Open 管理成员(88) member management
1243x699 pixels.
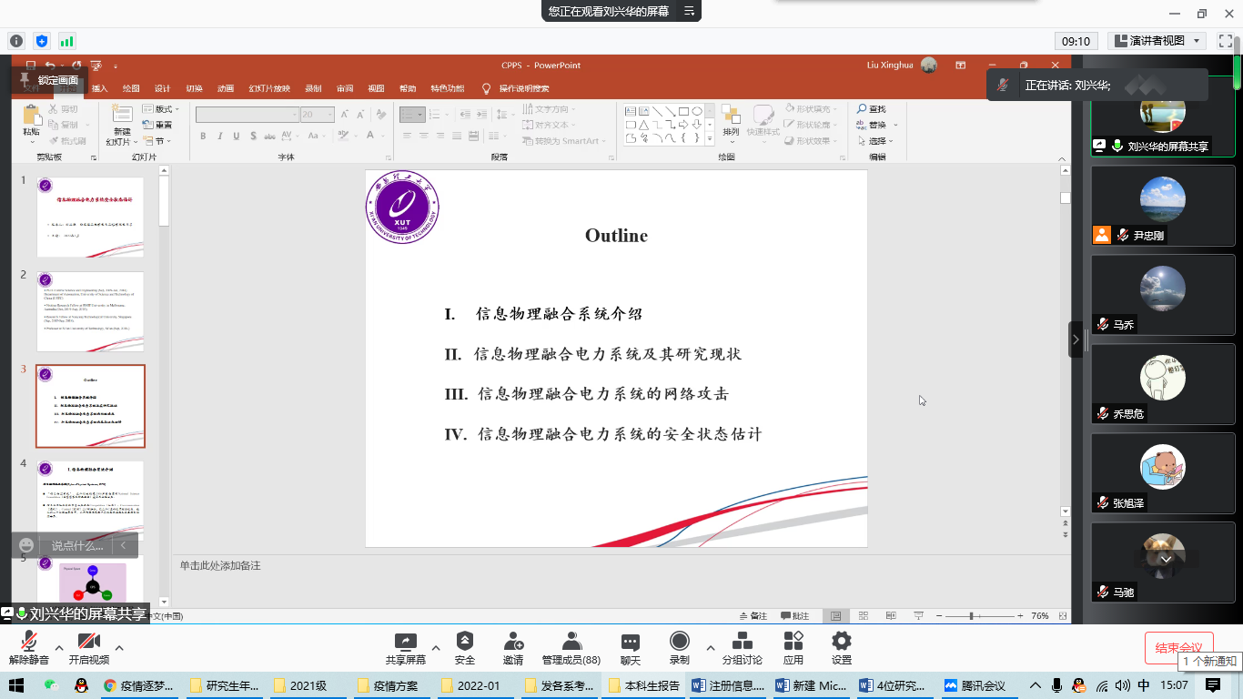[571, 647]
